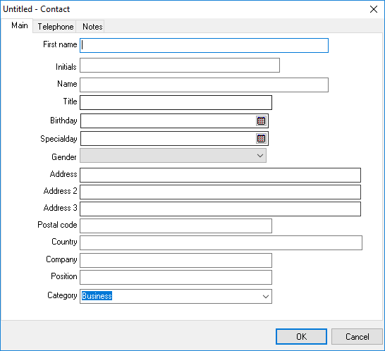Confirm the contact with OK

pos(301,336)
